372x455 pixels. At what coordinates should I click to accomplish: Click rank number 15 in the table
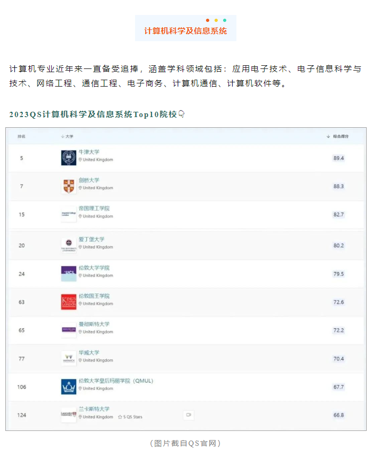(x=22, y=214)
